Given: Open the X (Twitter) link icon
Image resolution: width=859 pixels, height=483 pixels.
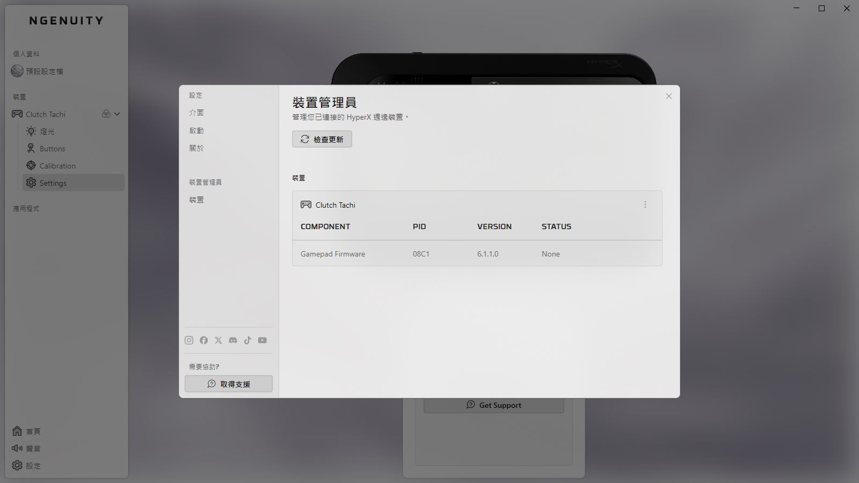Looking at the screenshot, I should point(218,340).
